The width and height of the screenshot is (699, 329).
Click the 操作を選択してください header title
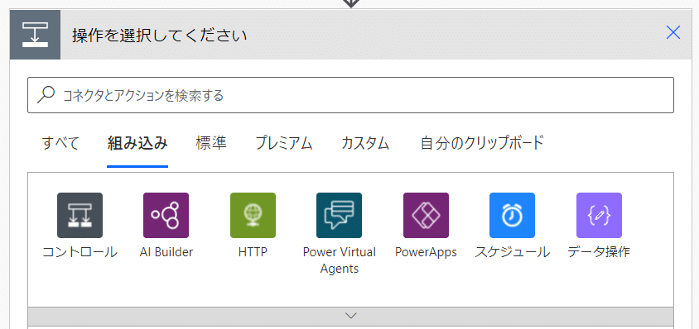tap(160, 36)
